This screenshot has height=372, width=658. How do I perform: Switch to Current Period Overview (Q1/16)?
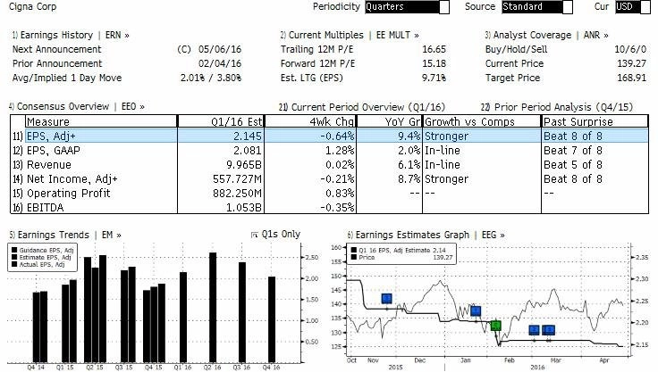point(362,107)
